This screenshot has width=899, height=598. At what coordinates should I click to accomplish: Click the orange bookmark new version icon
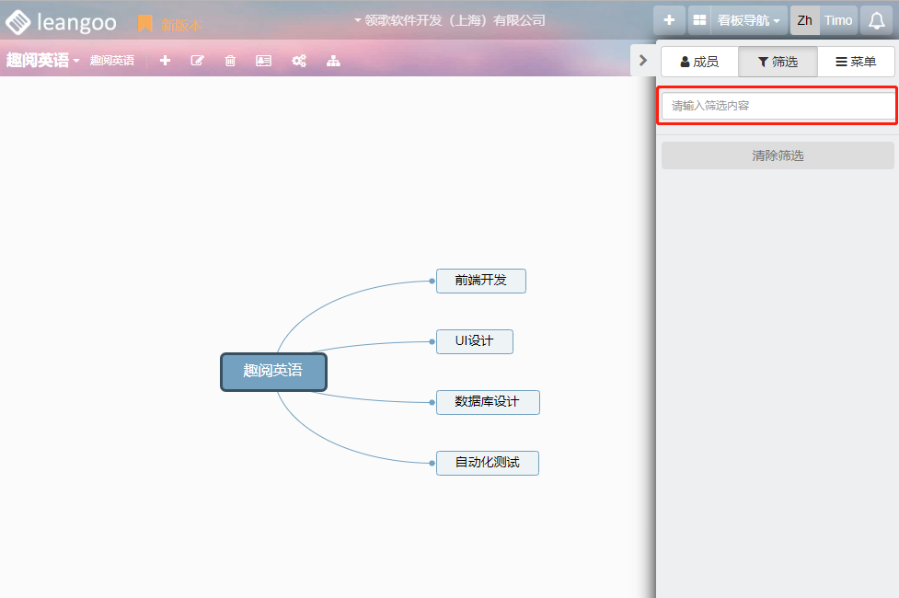point(144,23)
